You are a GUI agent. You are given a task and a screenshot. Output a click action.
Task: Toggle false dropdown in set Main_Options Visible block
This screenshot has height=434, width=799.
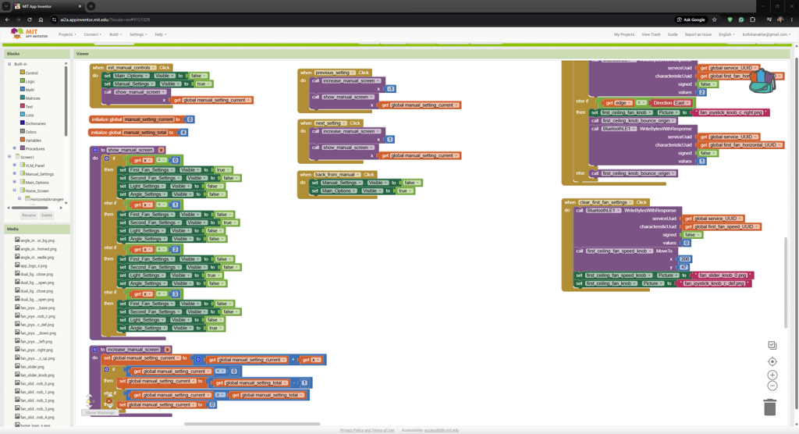(197, 76)
